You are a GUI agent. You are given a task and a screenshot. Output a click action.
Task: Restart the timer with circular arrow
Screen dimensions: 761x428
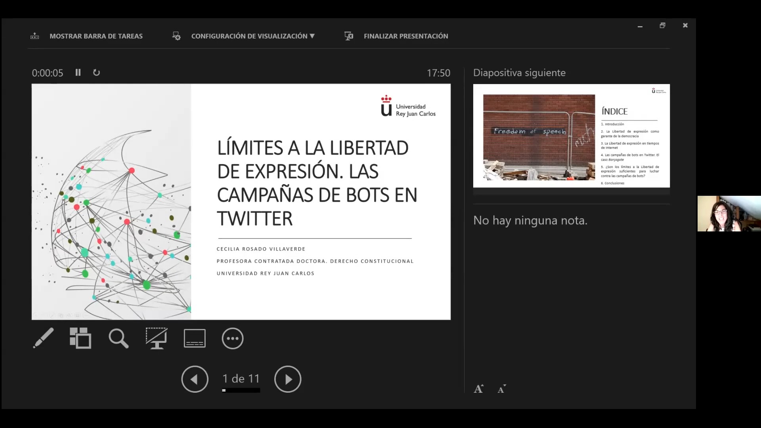[x=96, y=73]
